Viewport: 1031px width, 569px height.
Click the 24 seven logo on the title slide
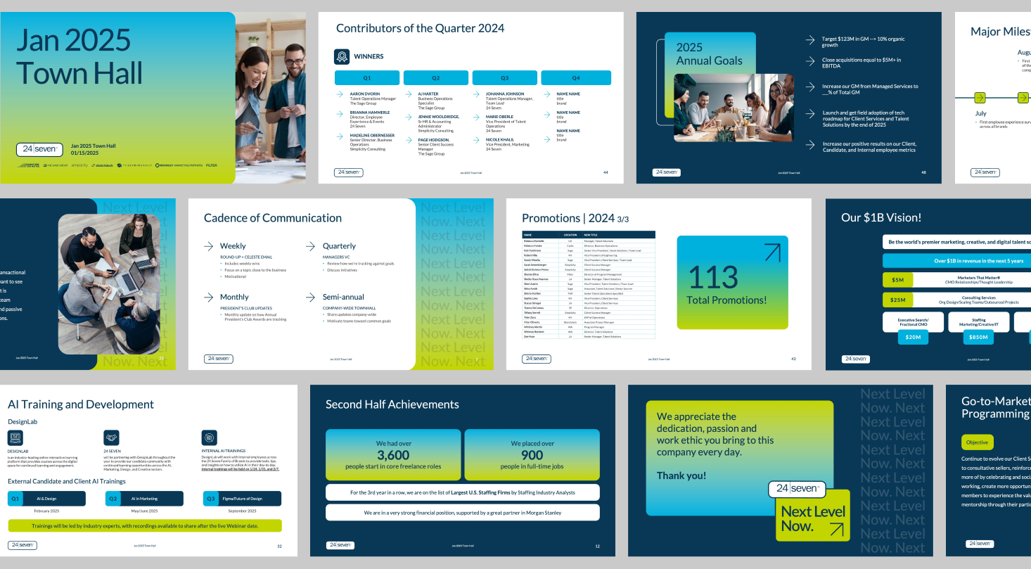(40, 149)
